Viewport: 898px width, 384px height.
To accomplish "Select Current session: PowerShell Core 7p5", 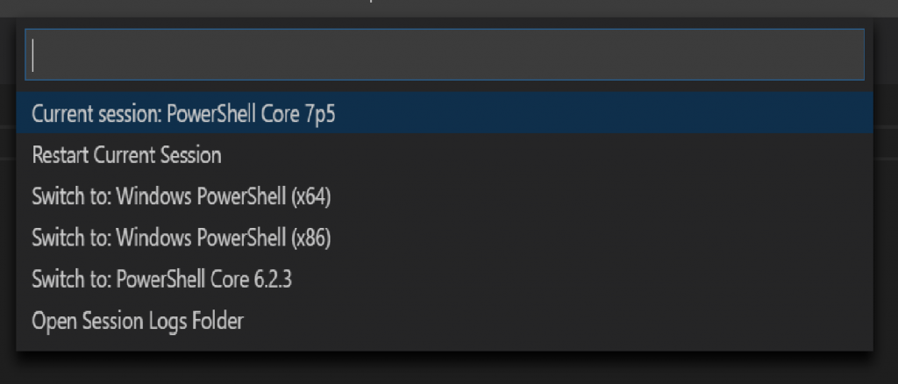I will pos(445,113).
